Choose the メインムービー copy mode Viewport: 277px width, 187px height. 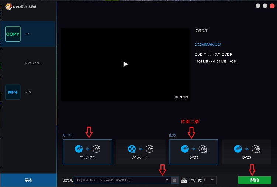pyautogui.click(x=141, y=152)
